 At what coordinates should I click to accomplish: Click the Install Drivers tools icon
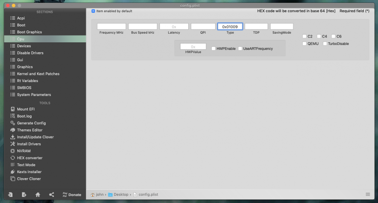(12, 144)
